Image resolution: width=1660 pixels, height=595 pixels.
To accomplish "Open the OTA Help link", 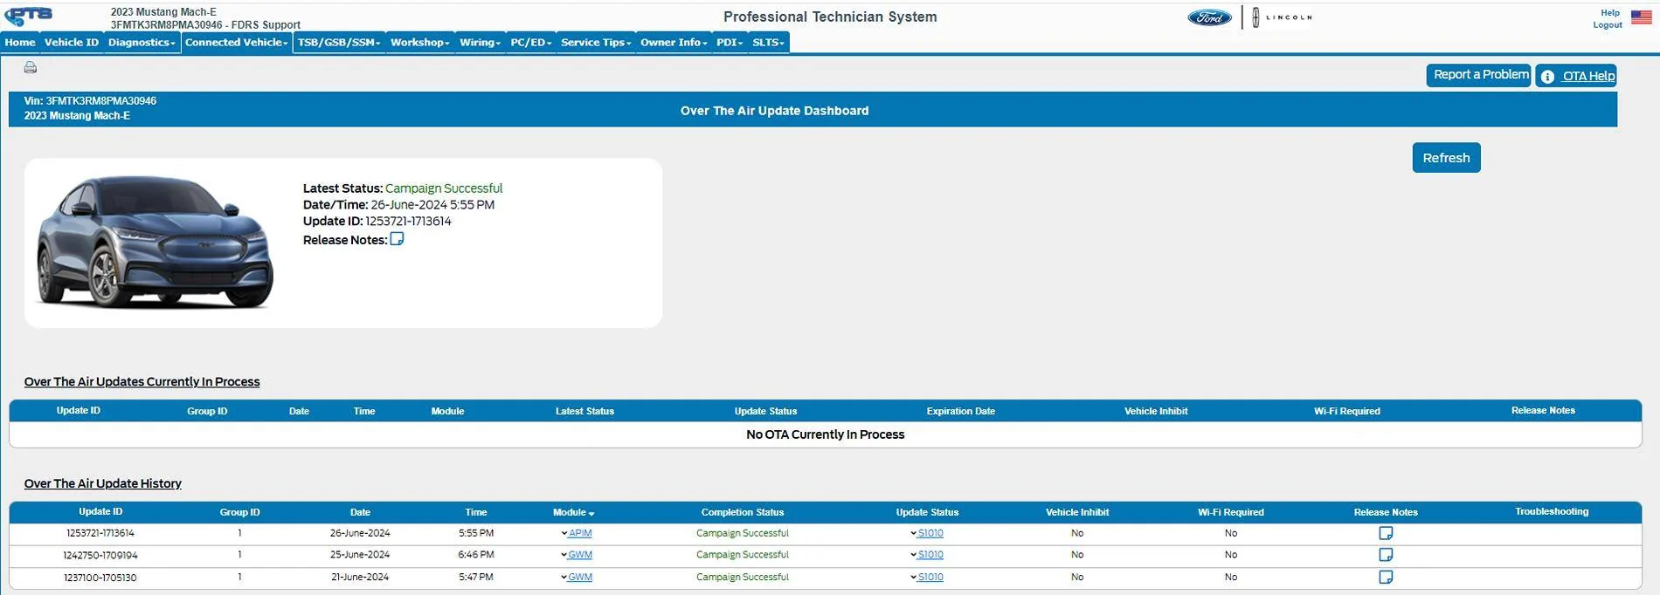I will point(1587,77).
